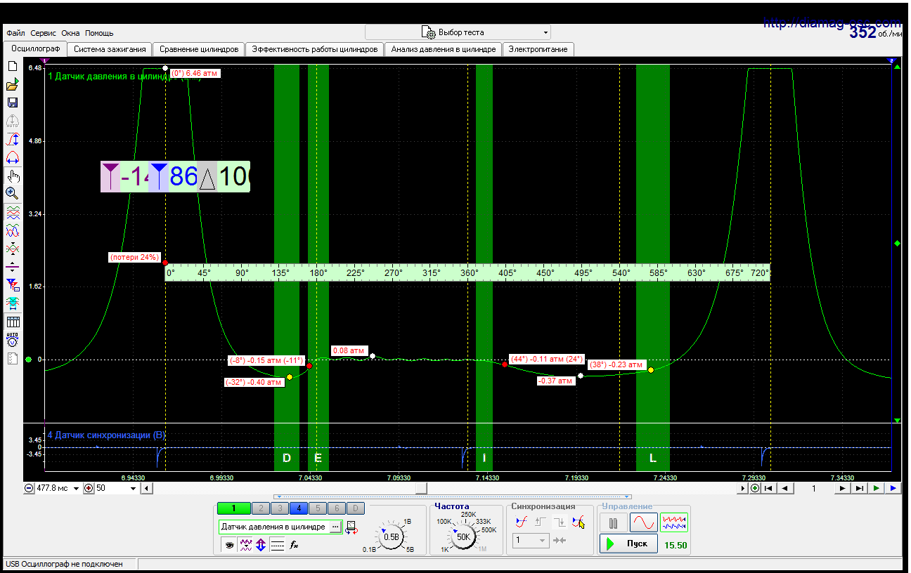Screen dimensions: 911x573
Task: Select single sine waveform display mode
Action: (643, 522)
